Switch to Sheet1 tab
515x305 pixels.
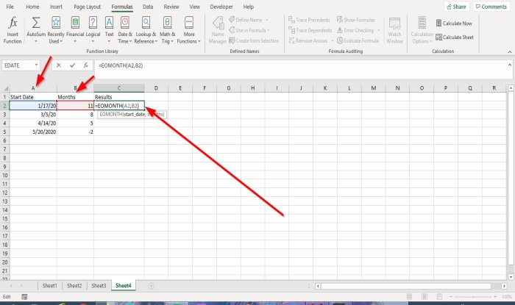coord(49,286)
